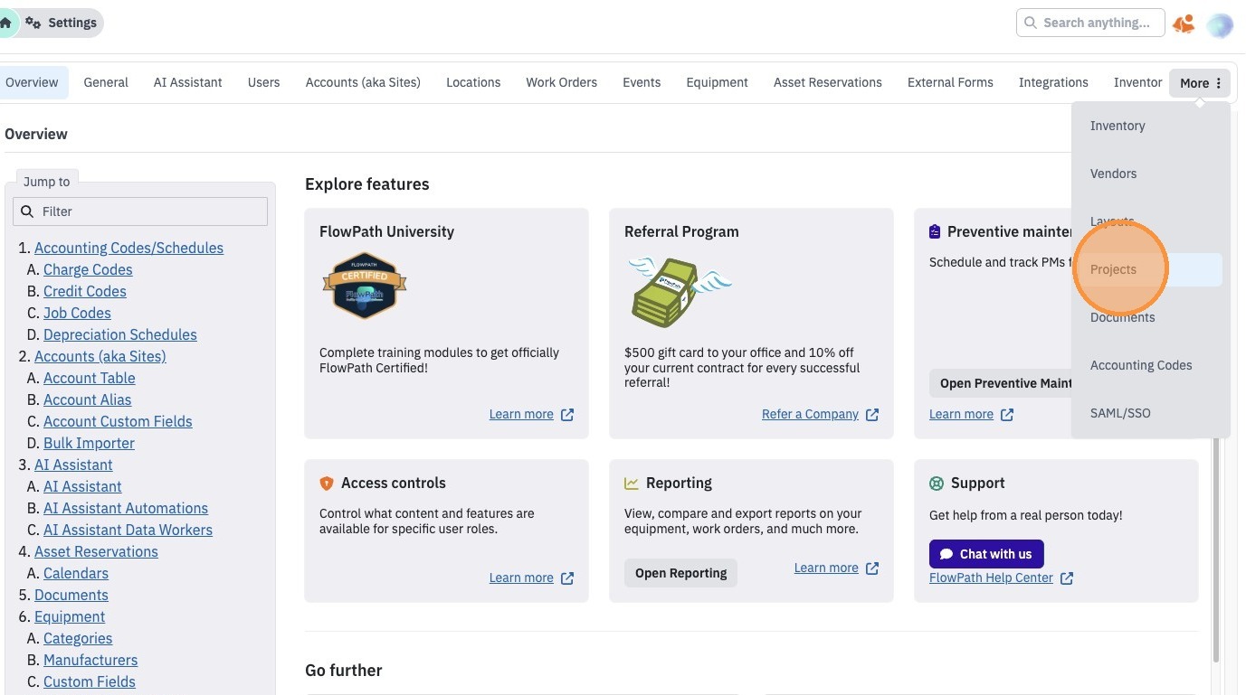Jump to Account Custom Fields in the sidebar
The width and height of the screenshot is (1246, 695).
click(118, 421)
